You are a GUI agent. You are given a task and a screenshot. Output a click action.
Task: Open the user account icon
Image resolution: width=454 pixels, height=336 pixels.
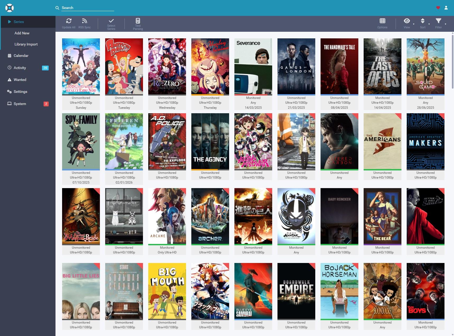[446, 8]
